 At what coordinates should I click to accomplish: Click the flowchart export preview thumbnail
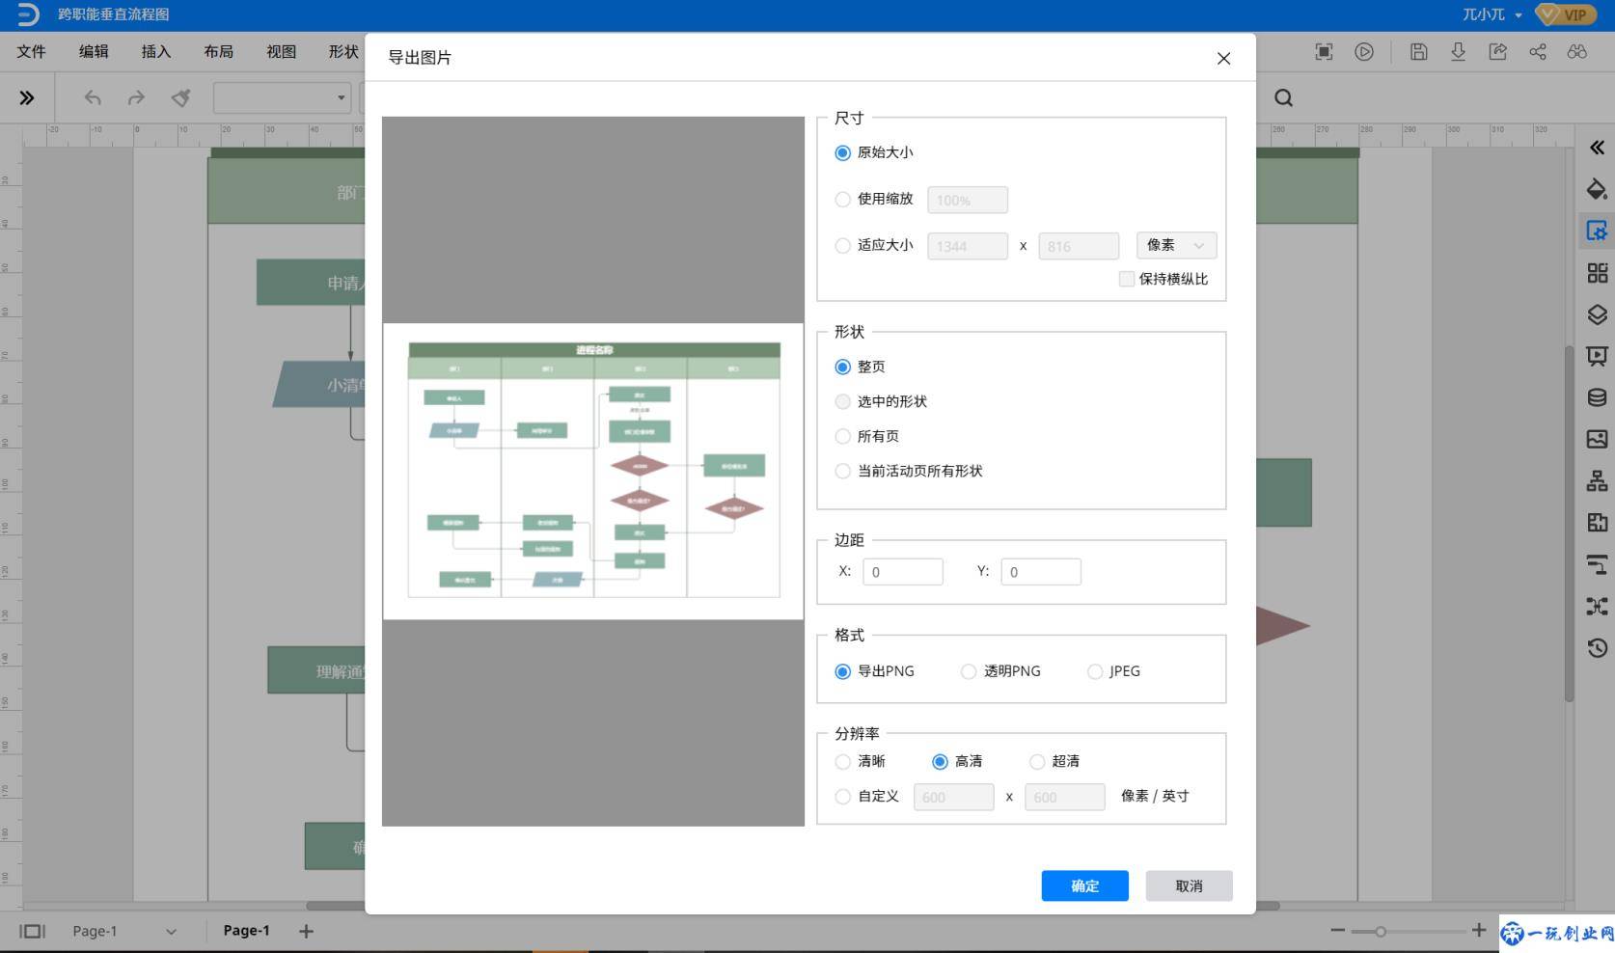593,471
